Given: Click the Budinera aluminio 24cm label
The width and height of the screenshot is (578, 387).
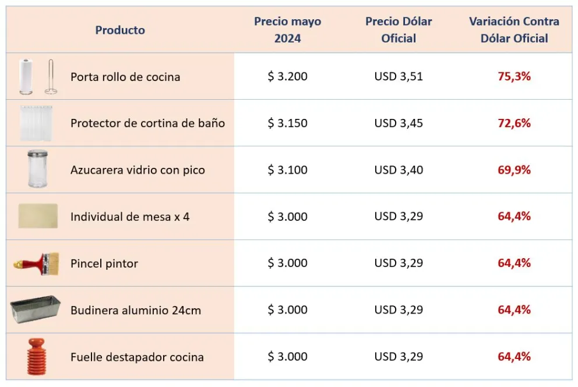Looking at the screenshot, I should [136, 310].
